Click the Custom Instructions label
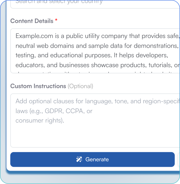180x184 pixels. [x=38, y=86]
